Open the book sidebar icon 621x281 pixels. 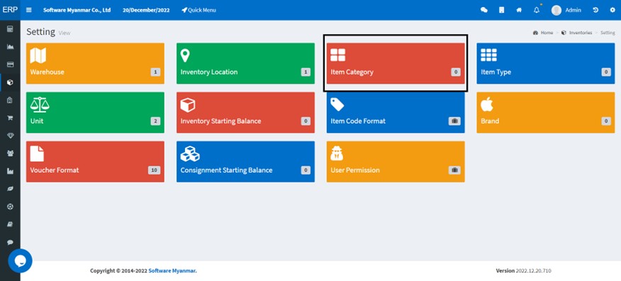pyautogui.click(x=11, y=224)
